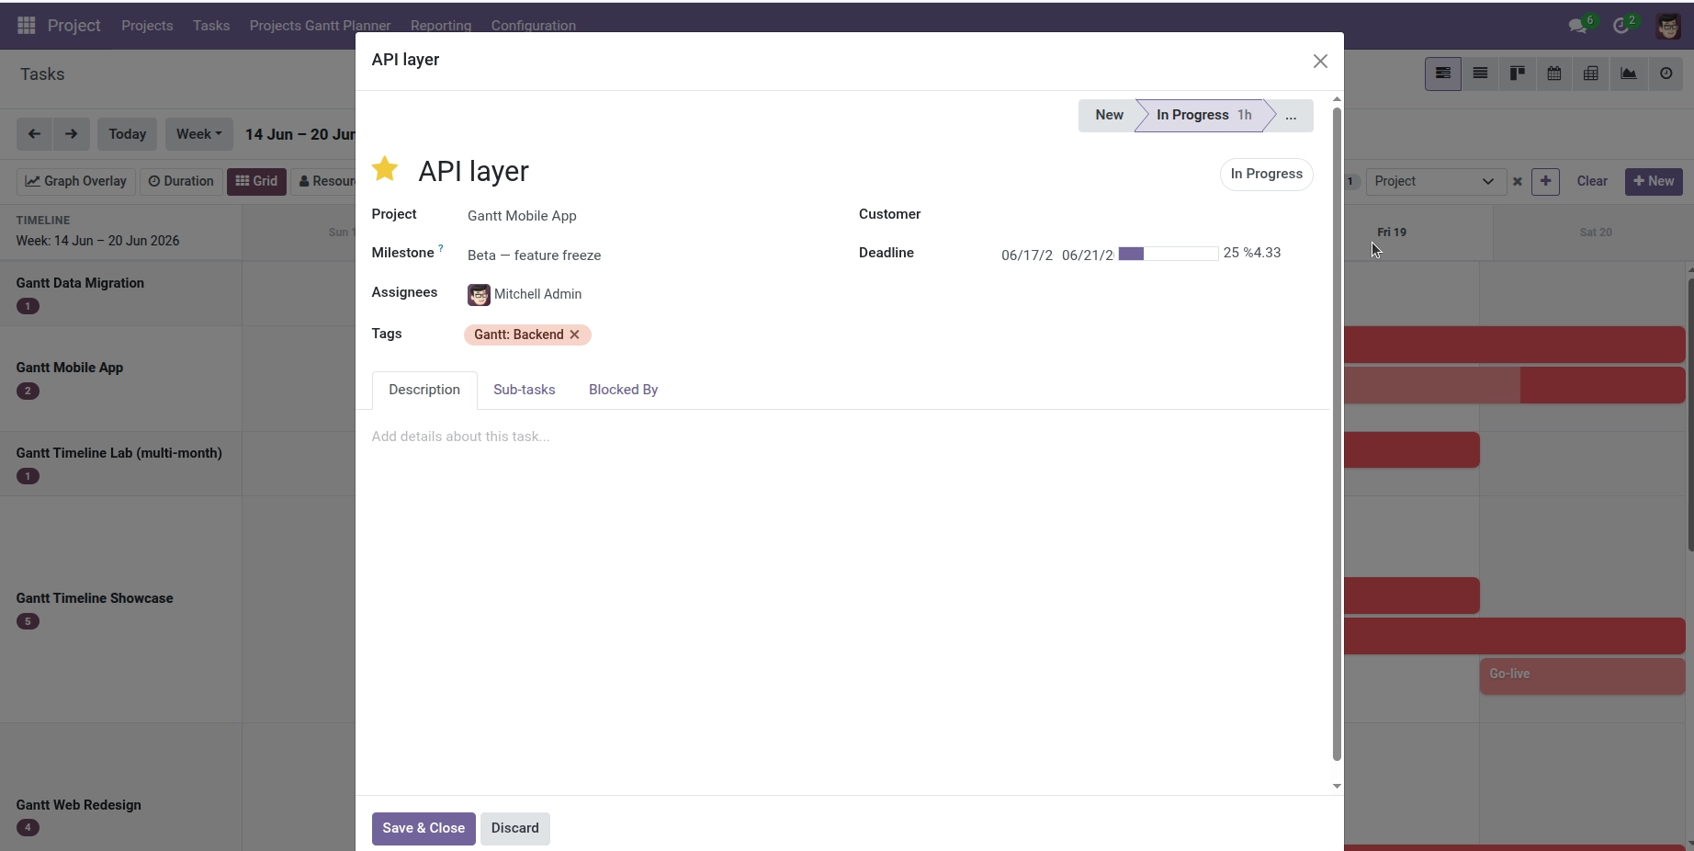Click the 25% progress bar

[x=1168, y=254]
